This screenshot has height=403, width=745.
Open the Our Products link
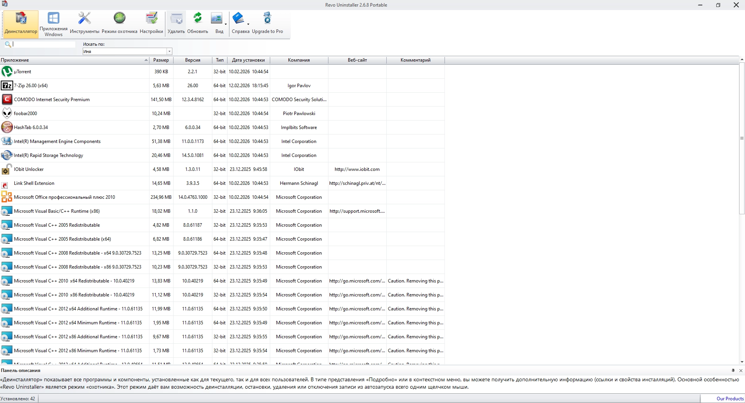[730, 399]
